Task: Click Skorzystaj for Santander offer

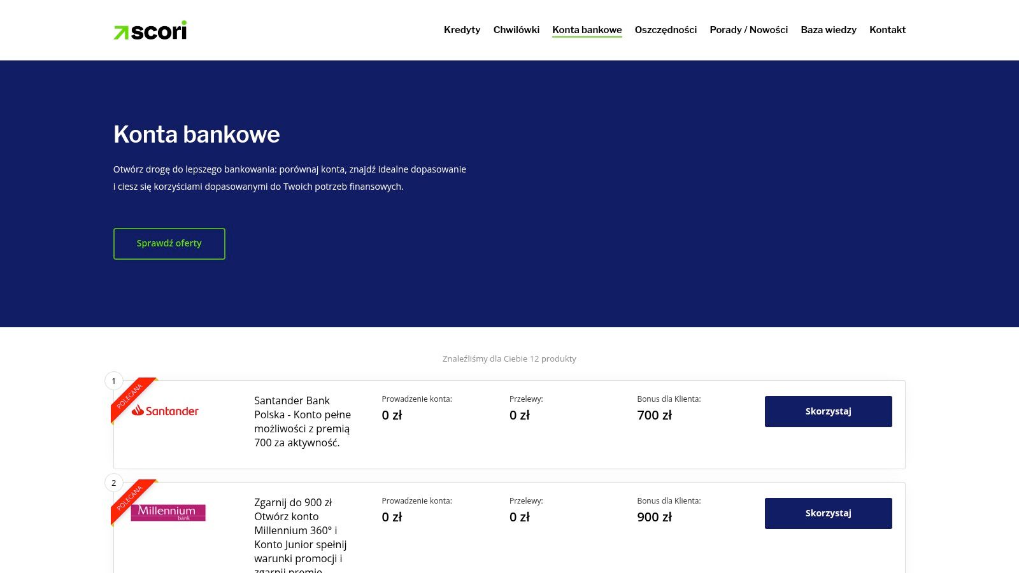Action: click(x=828, y=411)
